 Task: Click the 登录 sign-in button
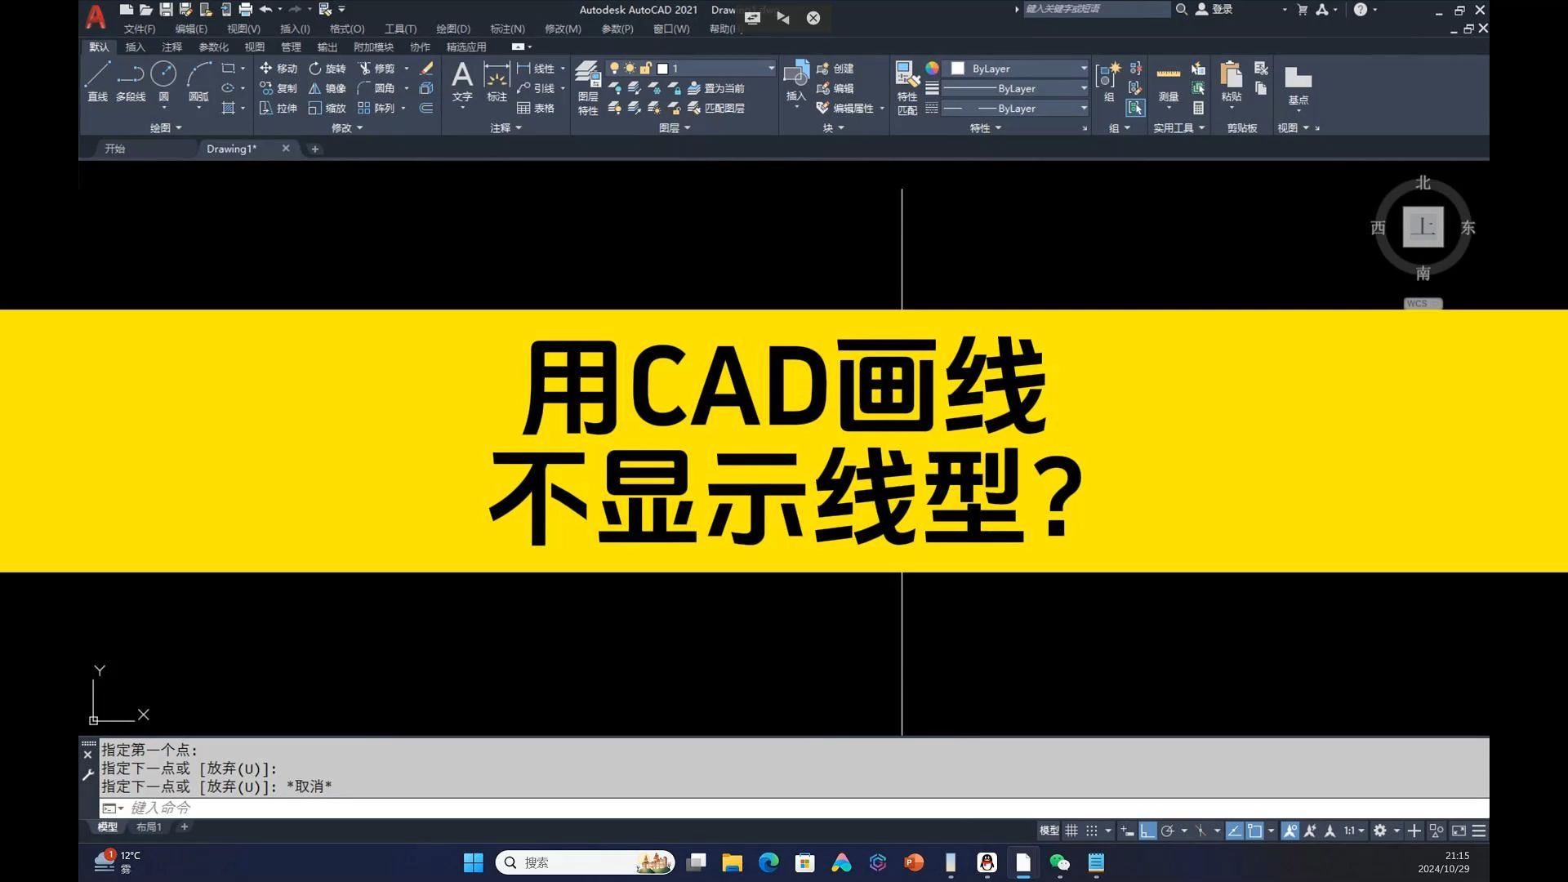1214,10
